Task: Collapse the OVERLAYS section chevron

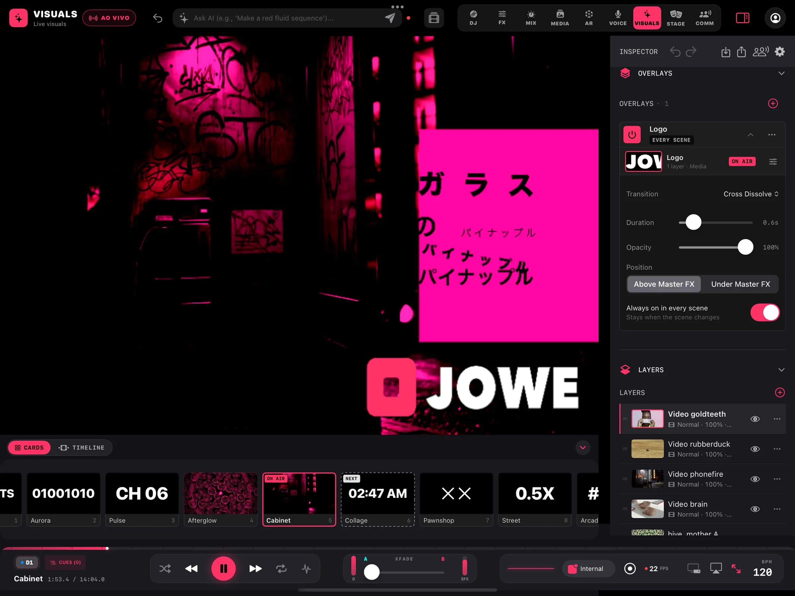Action: 781,73
